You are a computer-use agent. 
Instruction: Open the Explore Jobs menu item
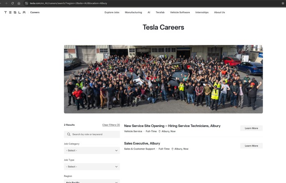(x=112, y=12)
